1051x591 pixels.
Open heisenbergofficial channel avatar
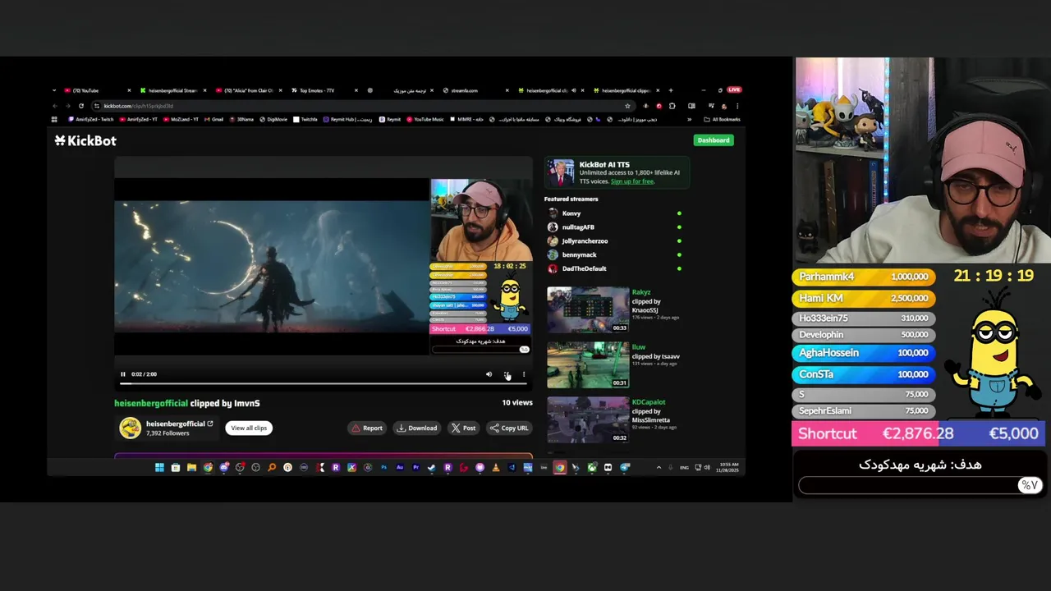coord(130,428)
